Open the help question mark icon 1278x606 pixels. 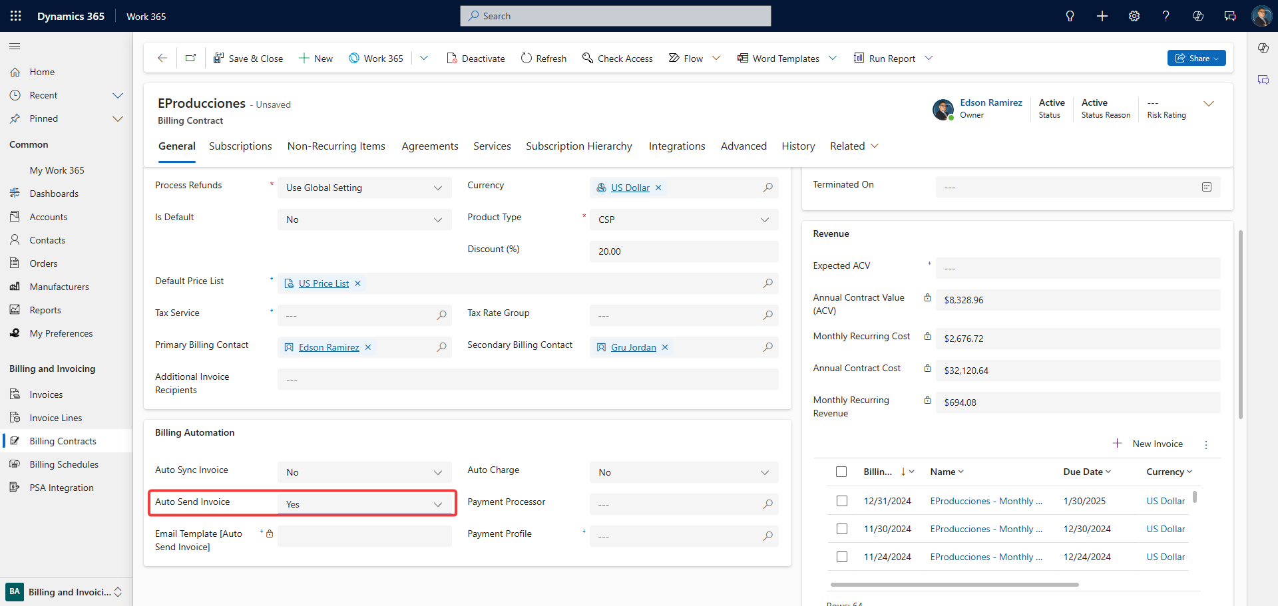click(x=1166, y=16)
